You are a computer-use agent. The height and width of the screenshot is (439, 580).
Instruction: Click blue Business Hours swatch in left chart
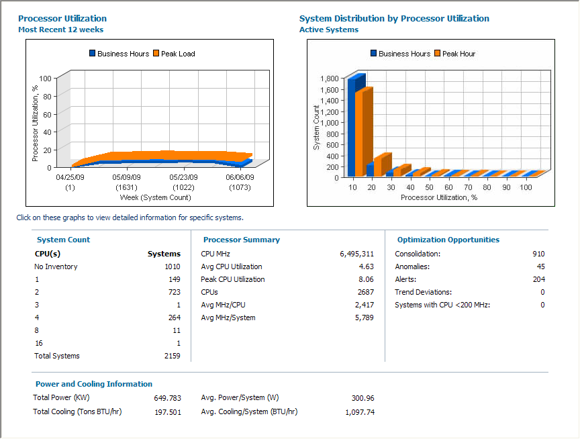(x=93, y=53)
